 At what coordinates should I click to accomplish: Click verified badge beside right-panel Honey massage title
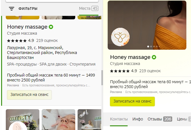pos(154,57)
